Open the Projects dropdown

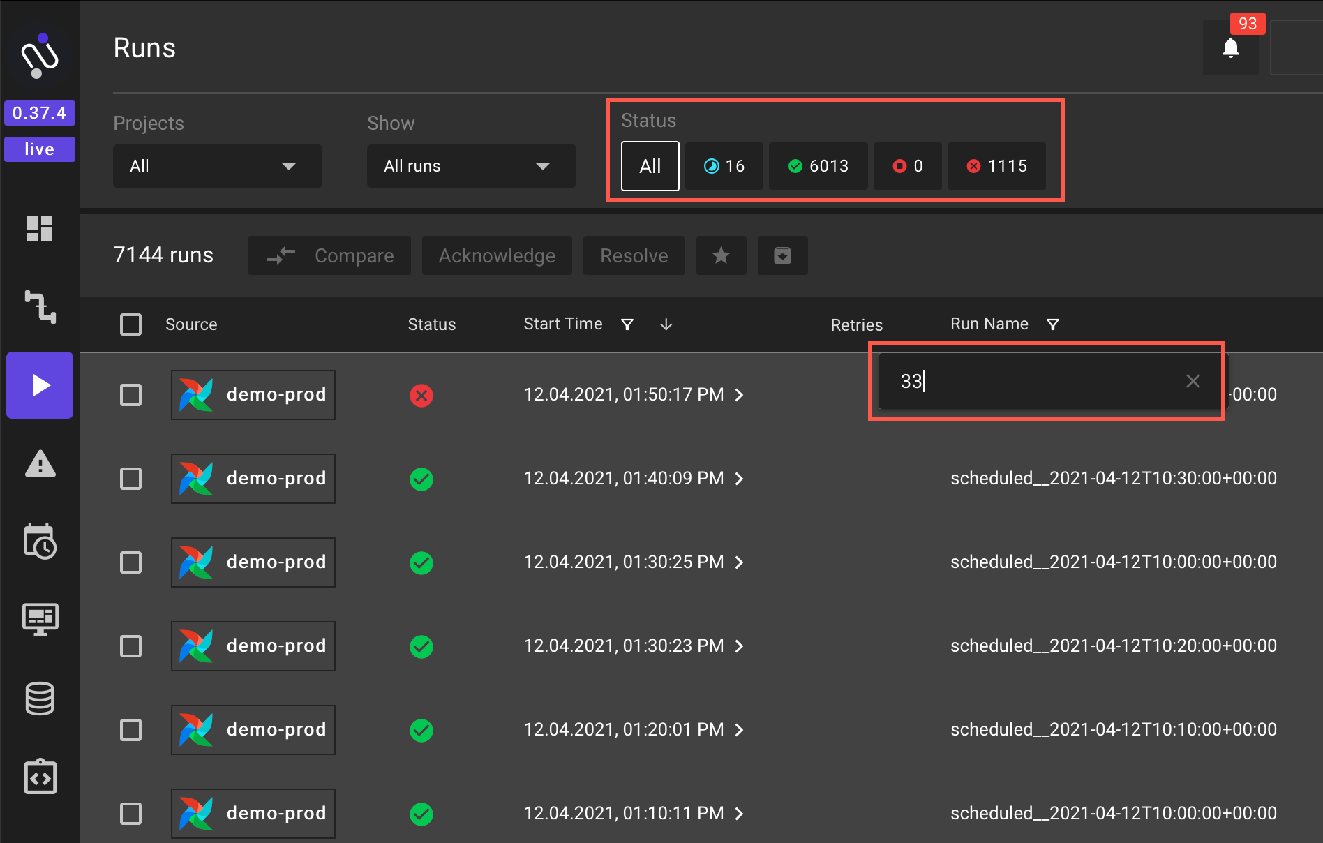pos(218,166)
